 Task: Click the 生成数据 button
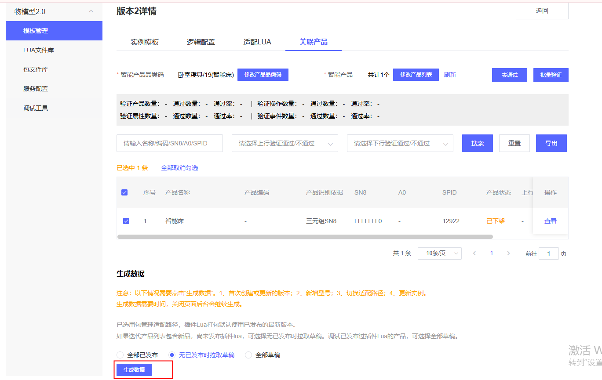134,370
